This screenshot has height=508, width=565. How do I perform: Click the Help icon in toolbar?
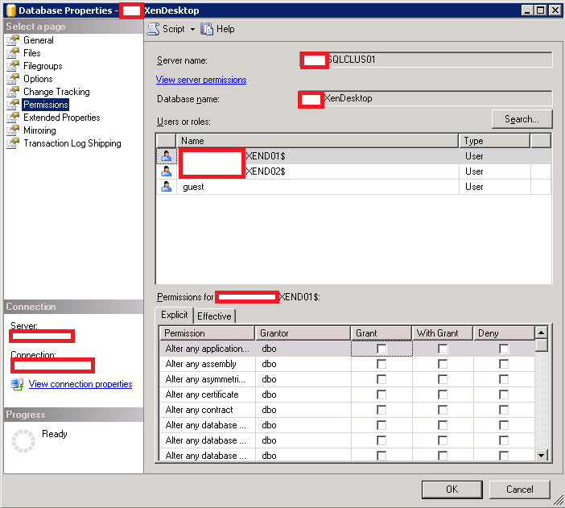pos(208,29)
